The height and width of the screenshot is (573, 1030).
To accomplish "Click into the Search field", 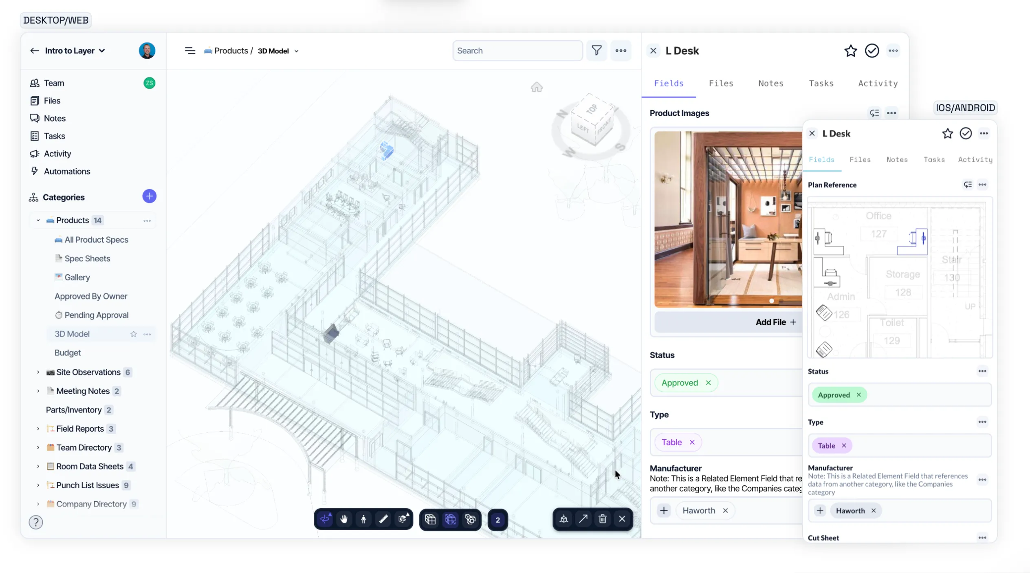I will 517,51.
